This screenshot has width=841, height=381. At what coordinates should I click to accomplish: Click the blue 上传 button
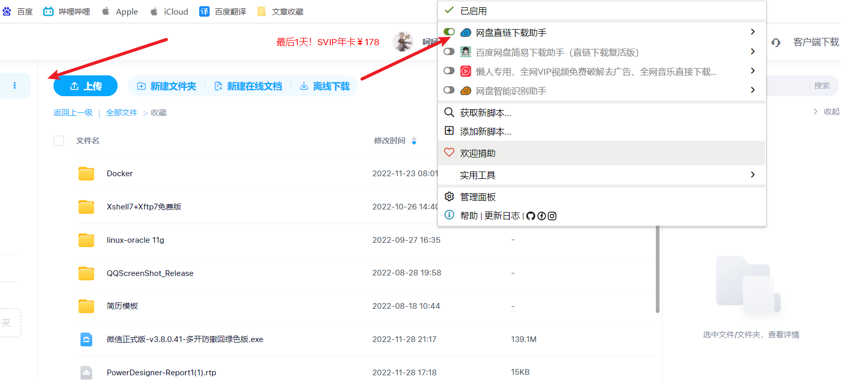pyautogui.click(x=85, y=86)
